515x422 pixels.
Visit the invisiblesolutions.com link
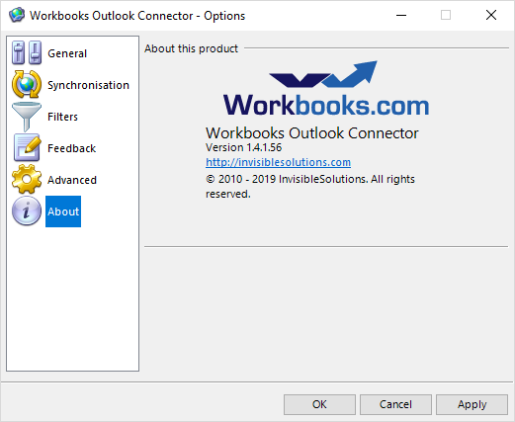click(x=278, y=162)
